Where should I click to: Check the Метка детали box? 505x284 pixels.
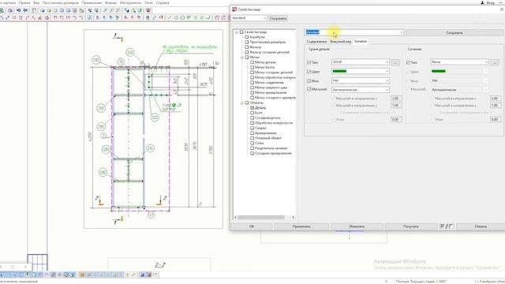click(252, 62)
